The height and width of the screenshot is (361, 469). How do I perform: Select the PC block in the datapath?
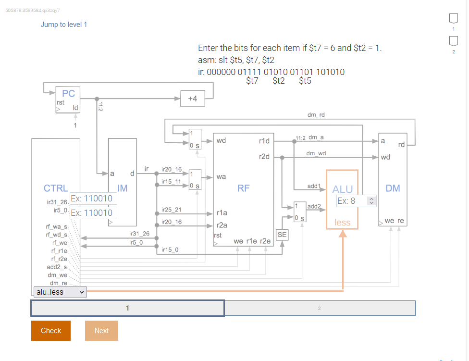pyautogui.click(x=67, y=99)
